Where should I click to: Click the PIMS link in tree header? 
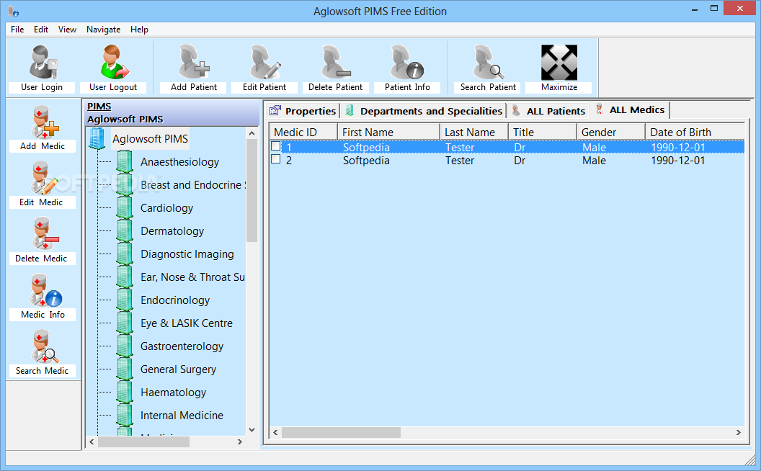[99, 107]
